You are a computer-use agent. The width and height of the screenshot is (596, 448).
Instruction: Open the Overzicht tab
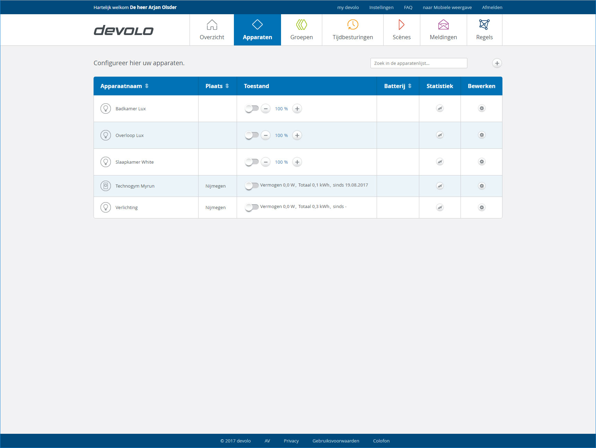click(x=212, y=30)
